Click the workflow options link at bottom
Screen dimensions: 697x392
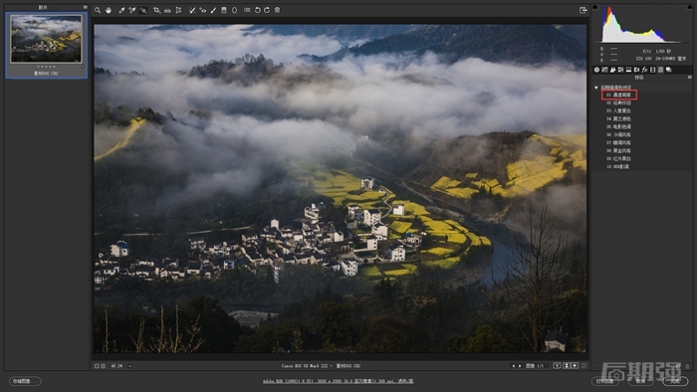(x=338, y=381)
